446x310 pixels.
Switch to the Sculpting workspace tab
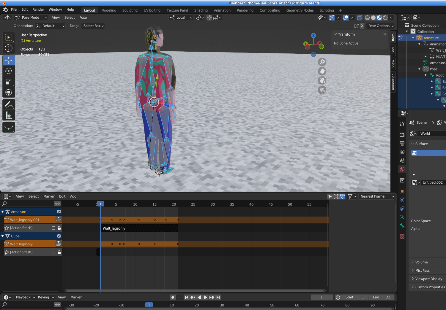(x=130, y=10)
